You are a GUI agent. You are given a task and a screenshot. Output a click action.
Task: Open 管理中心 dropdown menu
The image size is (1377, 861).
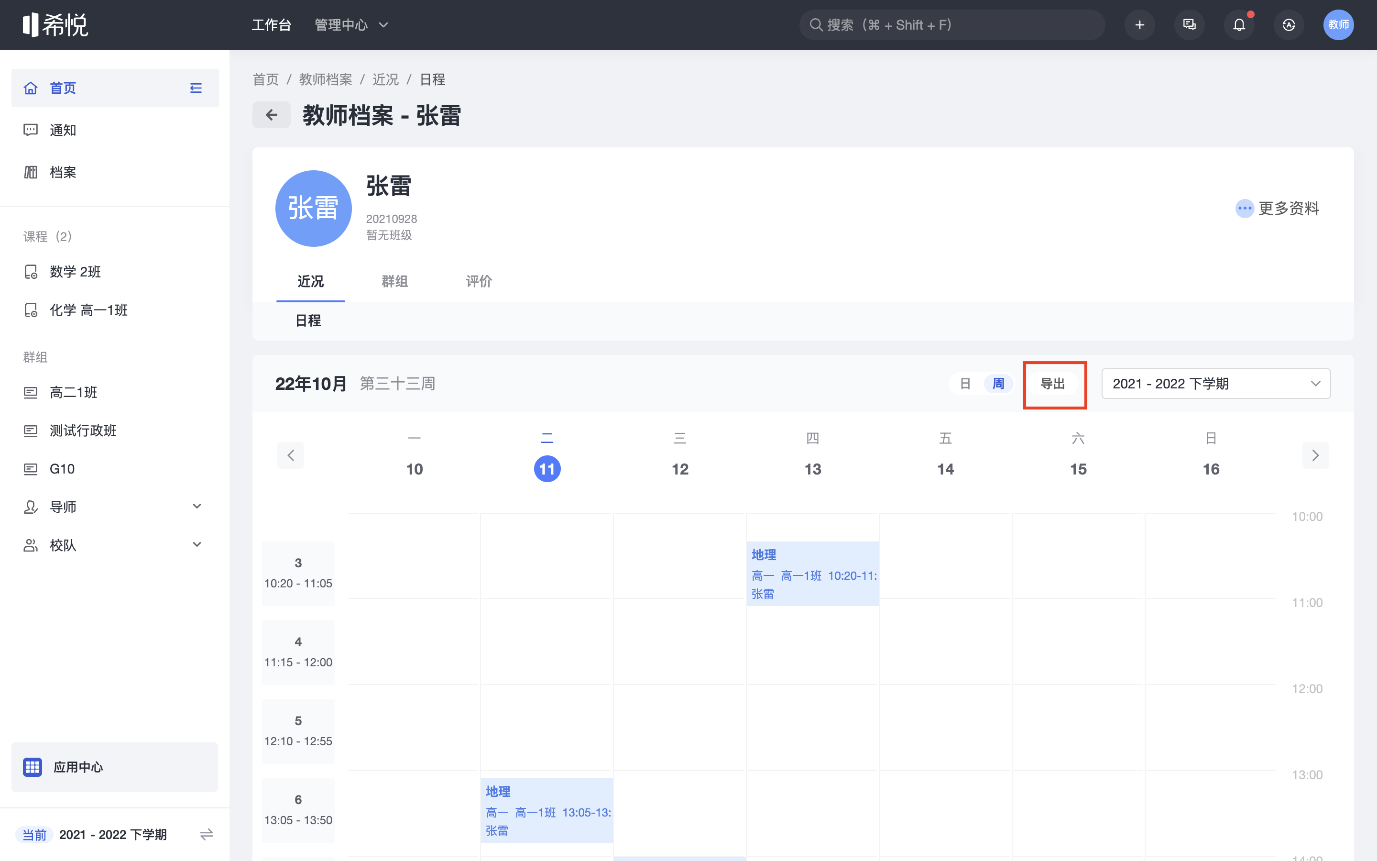[x=351, y=24]
